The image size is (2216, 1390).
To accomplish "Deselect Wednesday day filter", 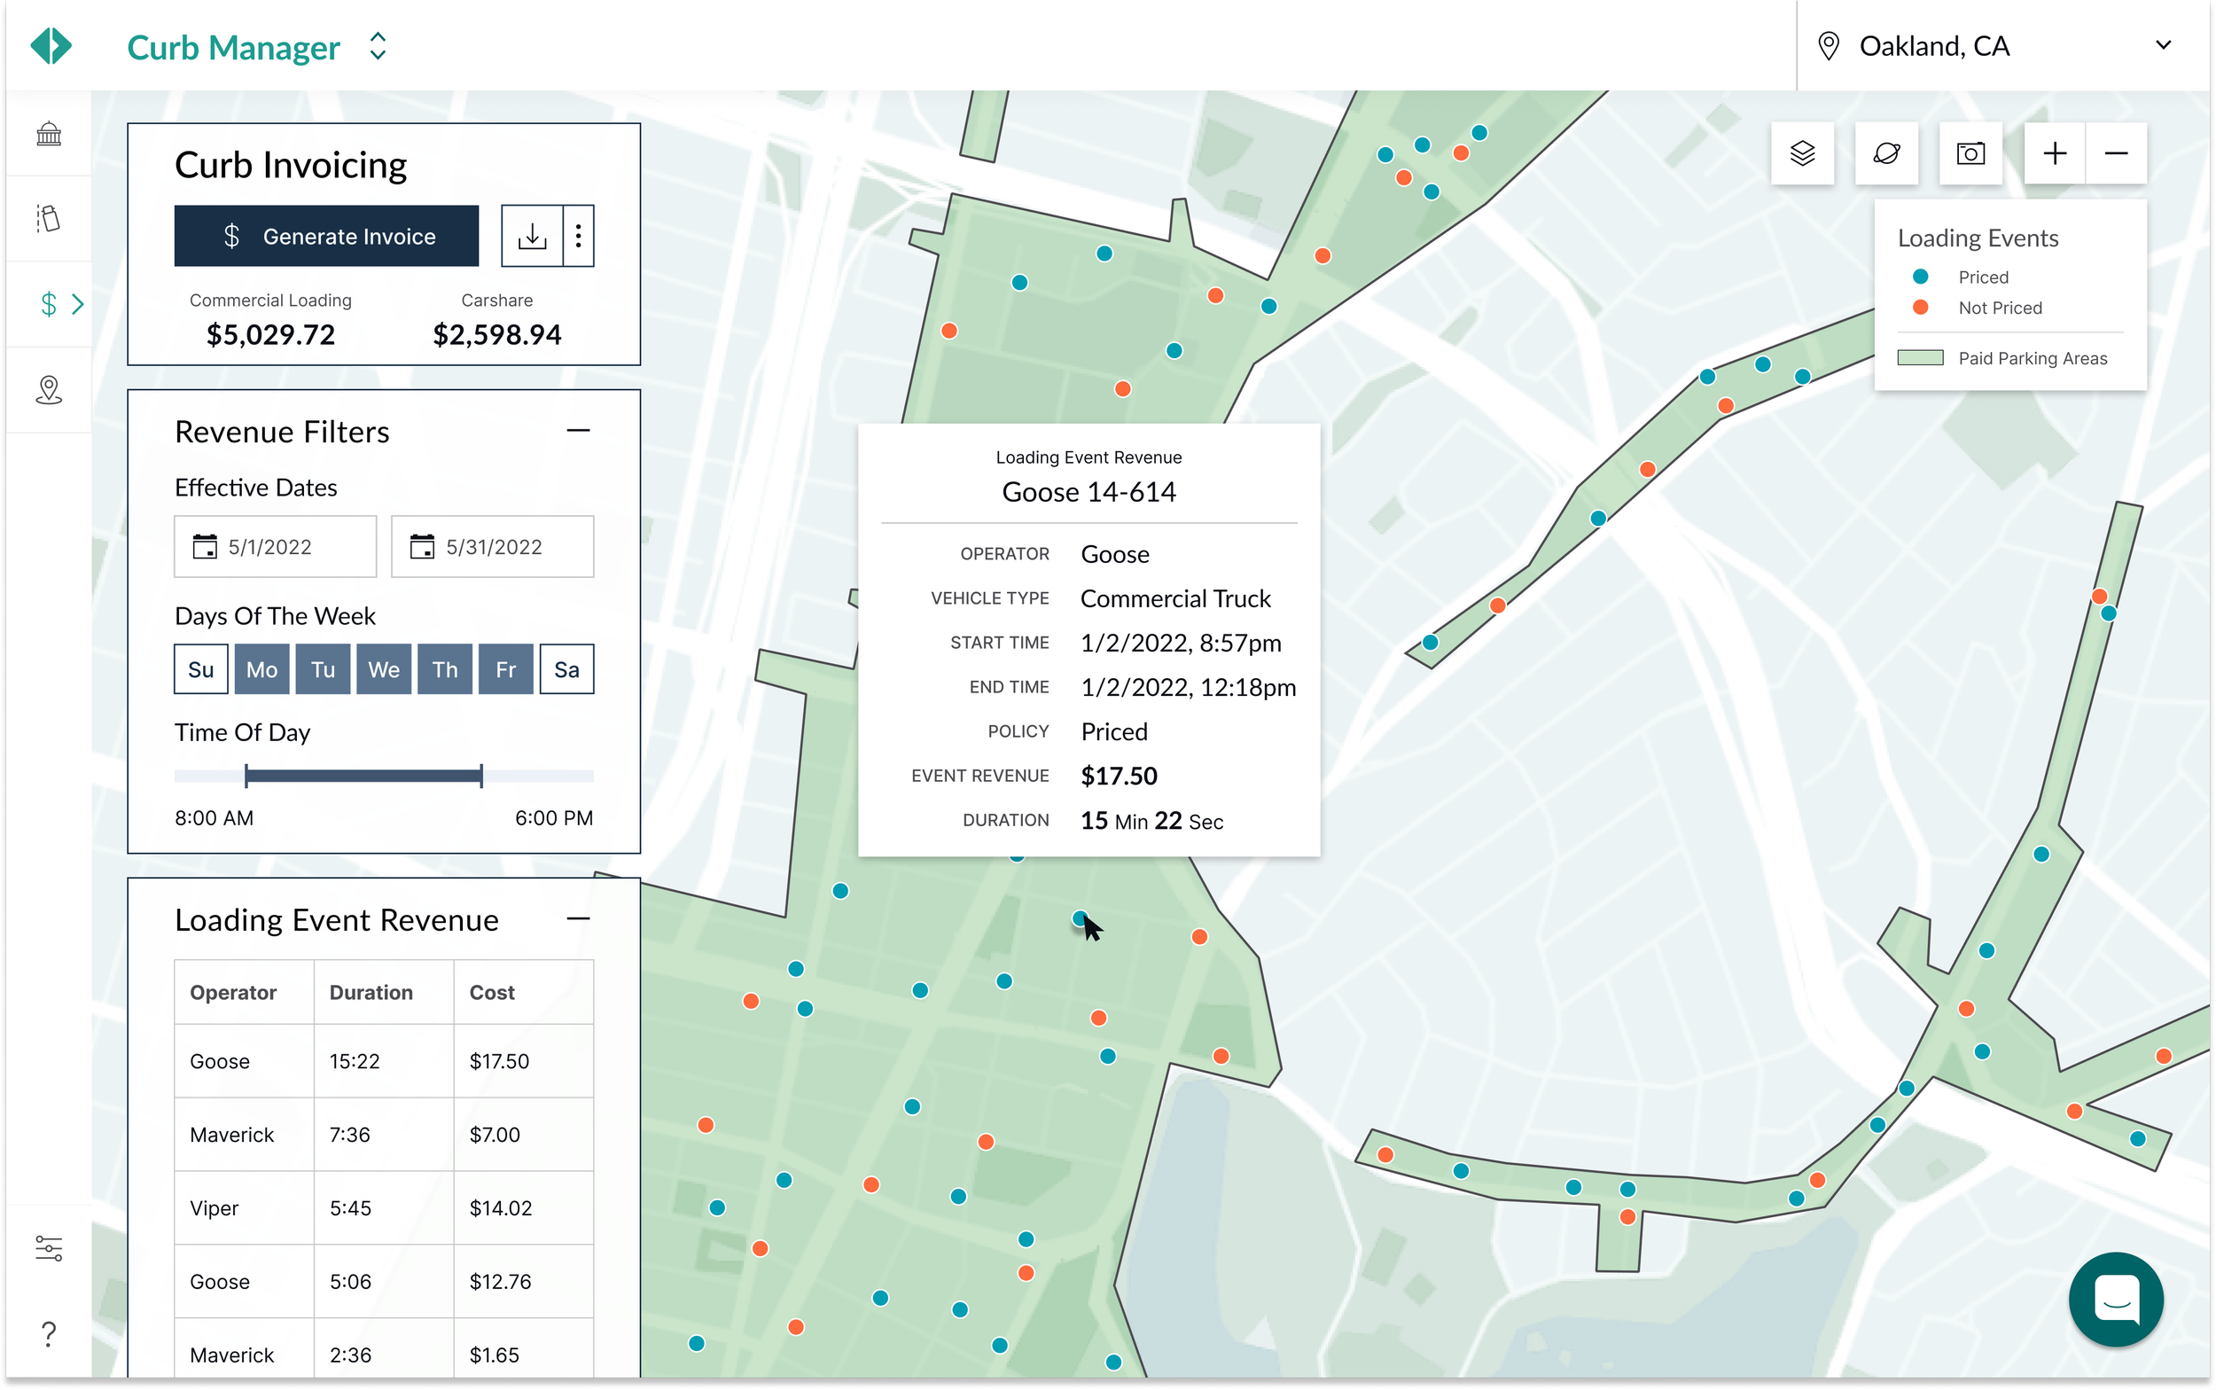I will [383, 669].
